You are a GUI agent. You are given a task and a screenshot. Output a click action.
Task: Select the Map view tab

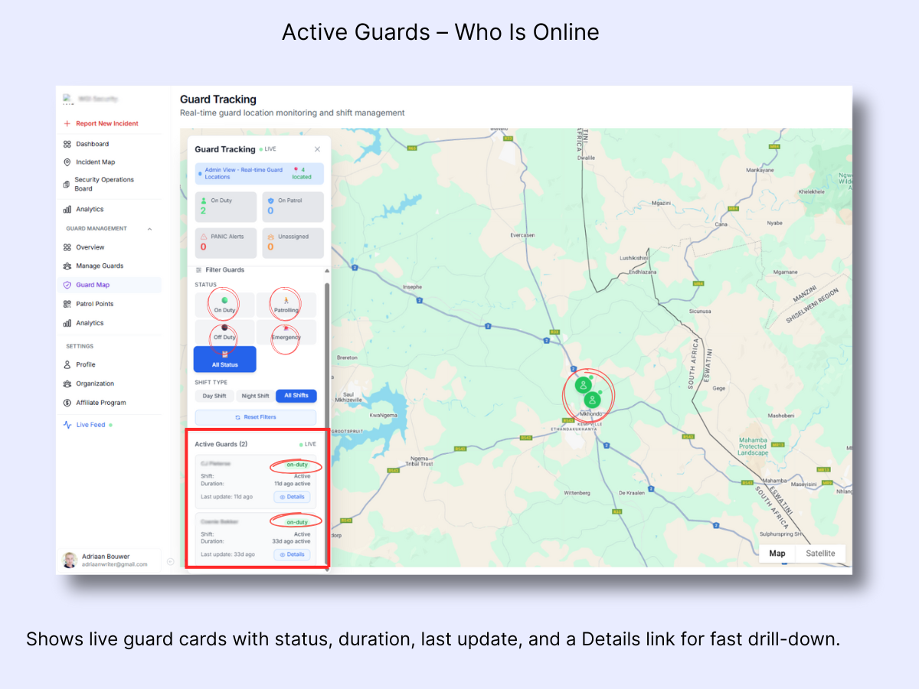coord(777,553)
